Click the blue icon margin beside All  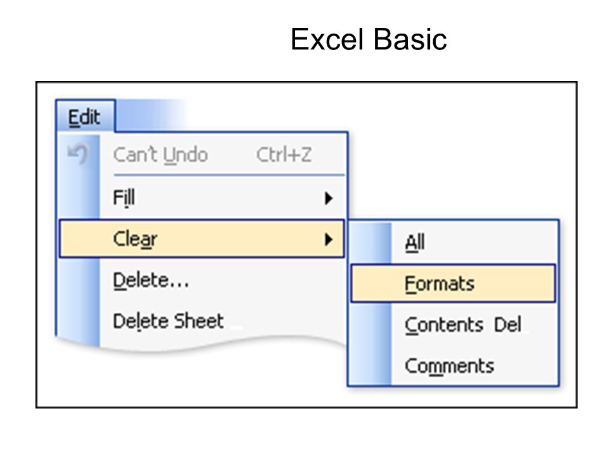370,243
